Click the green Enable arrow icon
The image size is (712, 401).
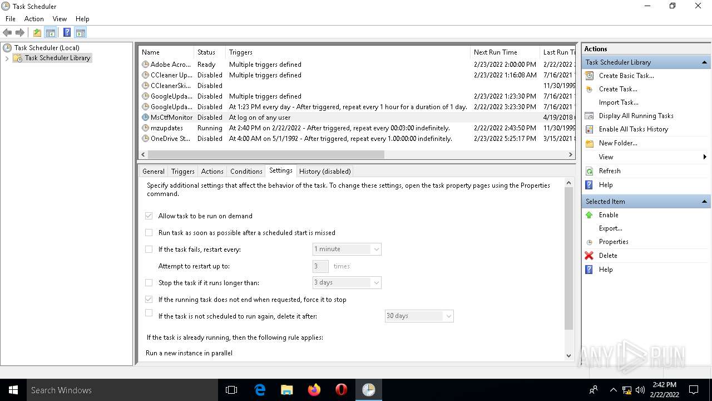click(590, 215)
